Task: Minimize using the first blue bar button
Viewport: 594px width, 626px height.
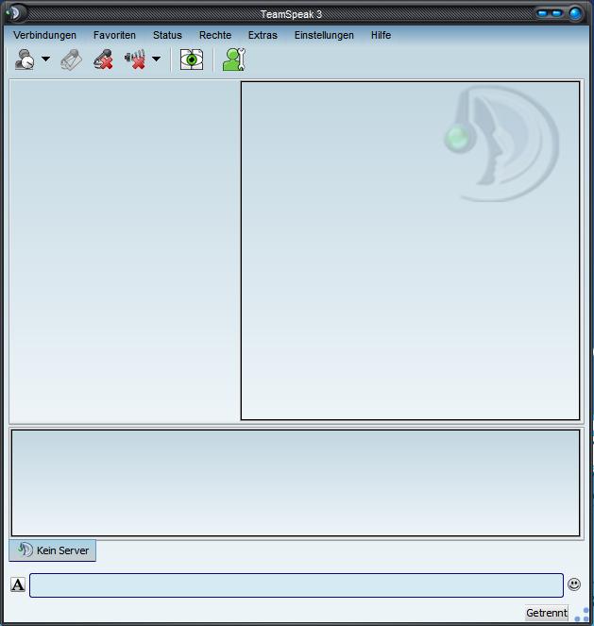Action: click(542, 13)
